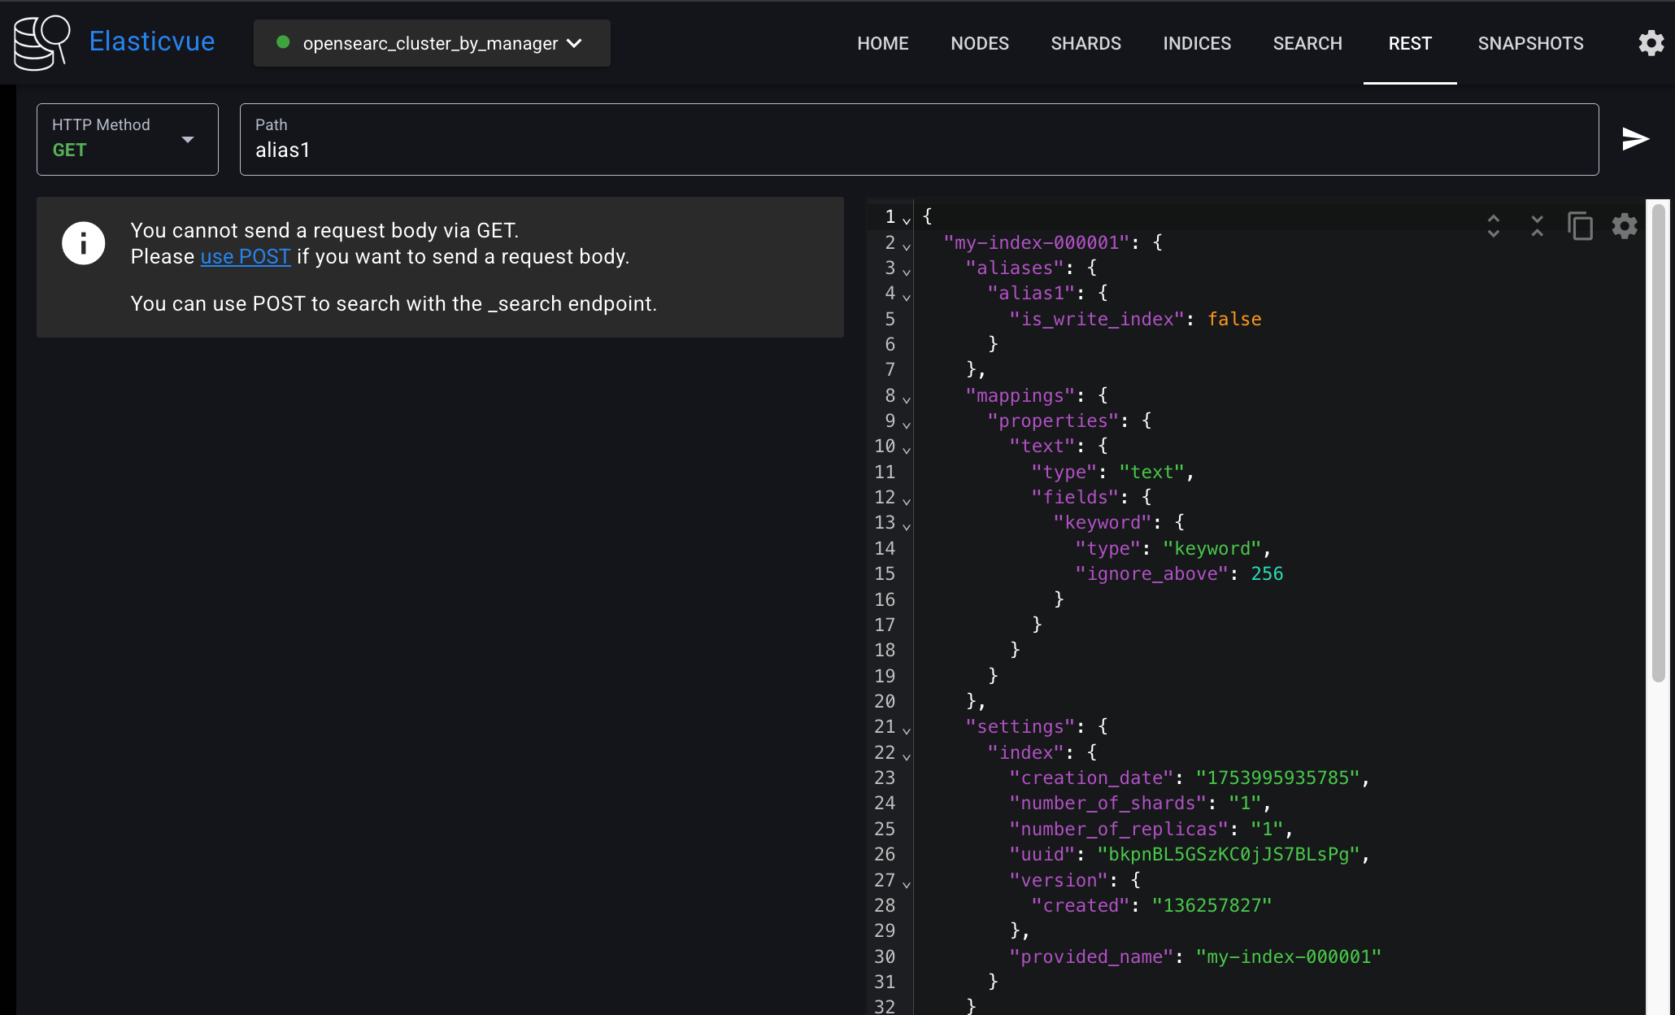Viewport: 1675px width, 1015px height.
Task: Collapse all code folds in editor
Action: (x=1536, y=226)
